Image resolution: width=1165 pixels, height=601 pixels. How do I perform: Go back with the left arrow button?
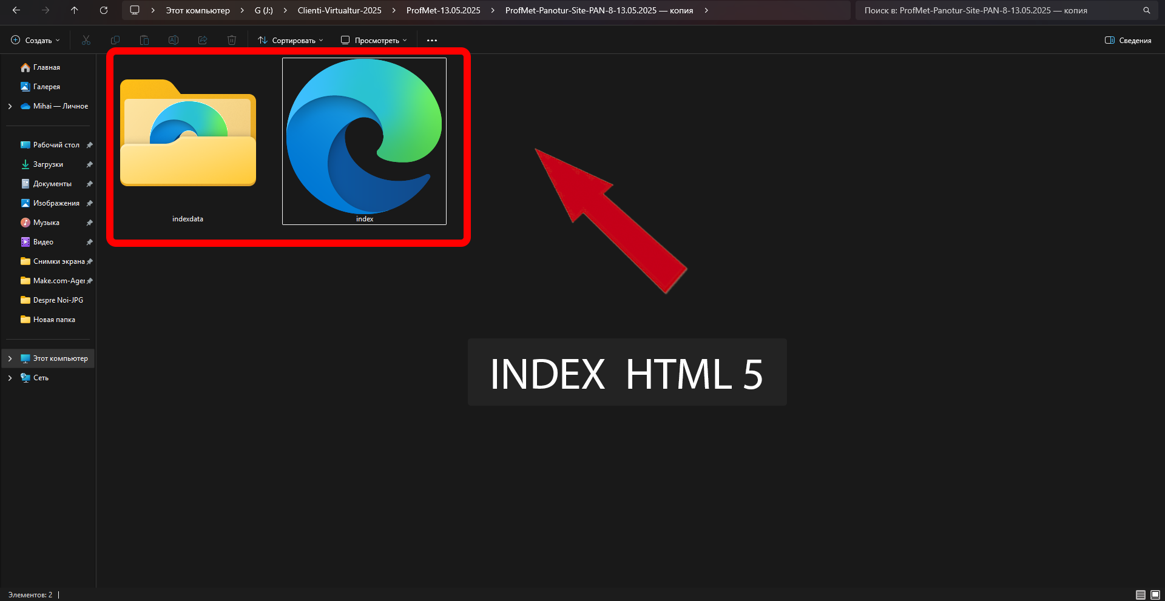[x=16, y=10]
